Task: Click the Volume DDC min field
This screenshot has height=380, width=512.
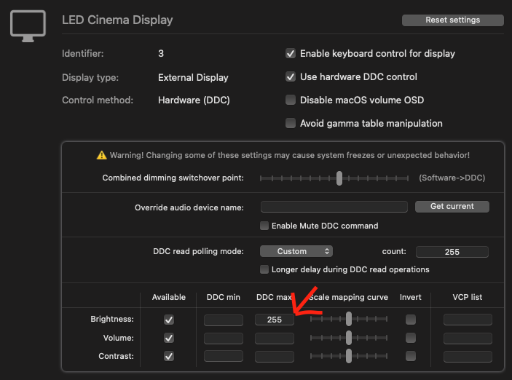Action: (x=224, y=339)
